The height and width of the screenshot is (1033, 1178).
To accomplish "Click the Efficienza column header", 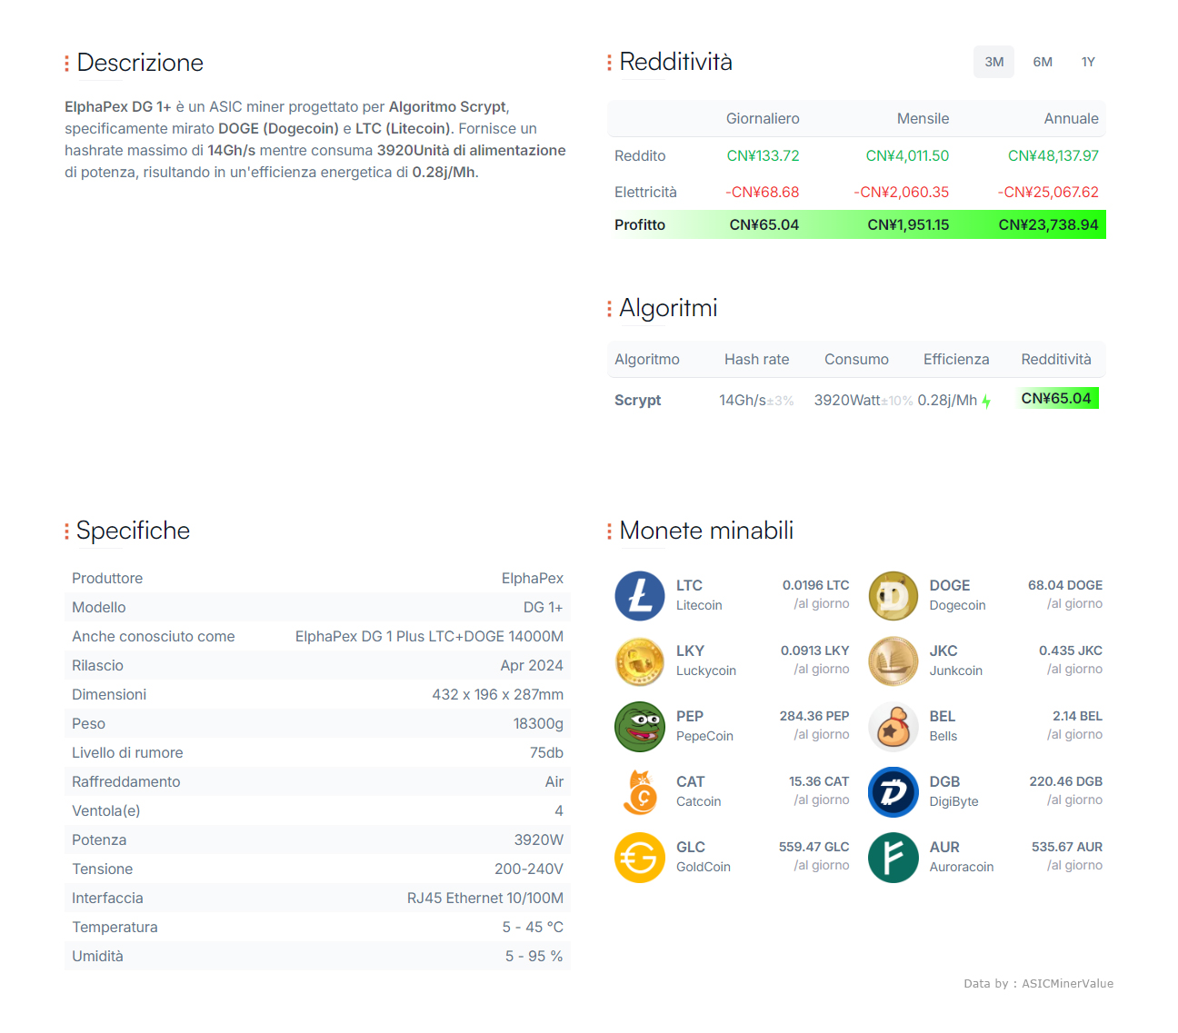I will click(956, 359).
